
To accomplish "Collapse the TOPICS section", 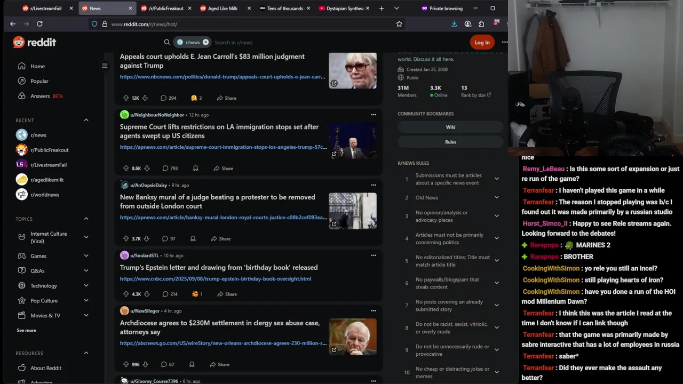I will click(86, 219).
